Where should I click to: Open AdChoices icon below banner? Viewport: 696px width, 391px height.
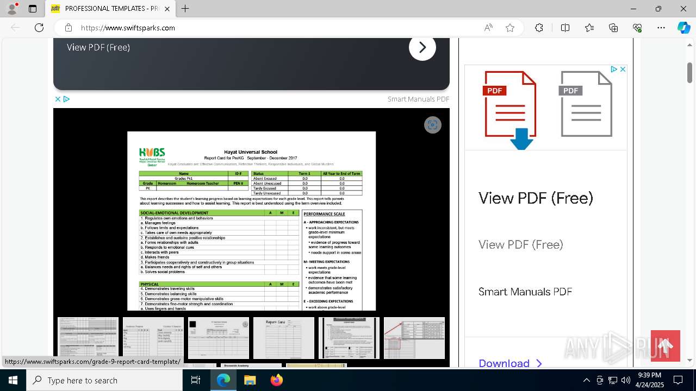[66, 99]
